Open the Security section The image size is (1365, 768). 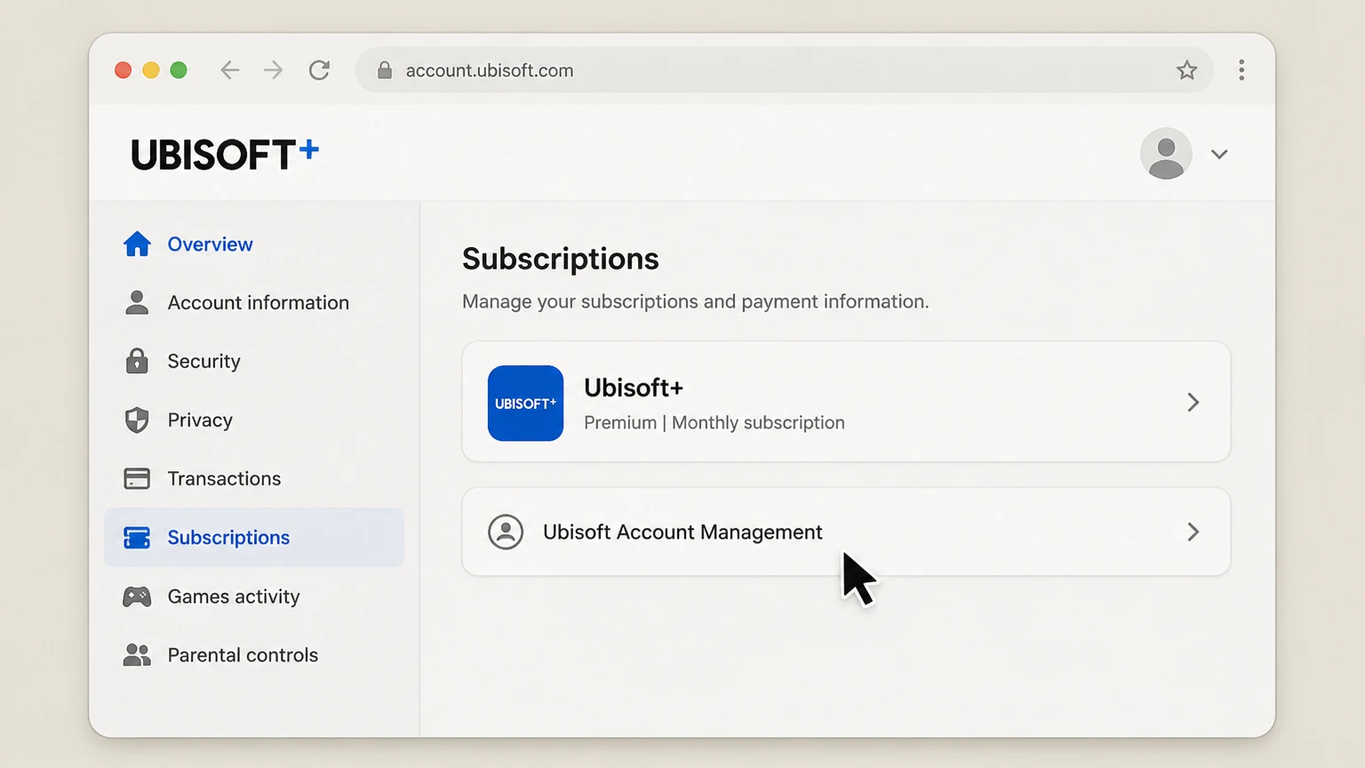tap(254, 361)
